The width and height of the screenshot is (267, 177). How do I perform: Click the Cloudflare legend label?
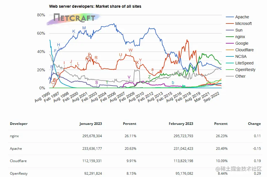click(244, 50)
